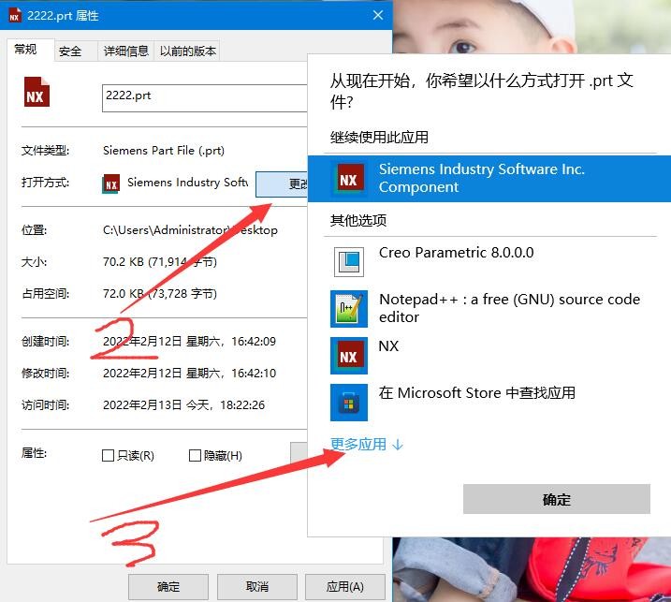The height and width of the screenshot is (602, 671).
Task: Expand 更多应用 list
Action: coord(367,445)
